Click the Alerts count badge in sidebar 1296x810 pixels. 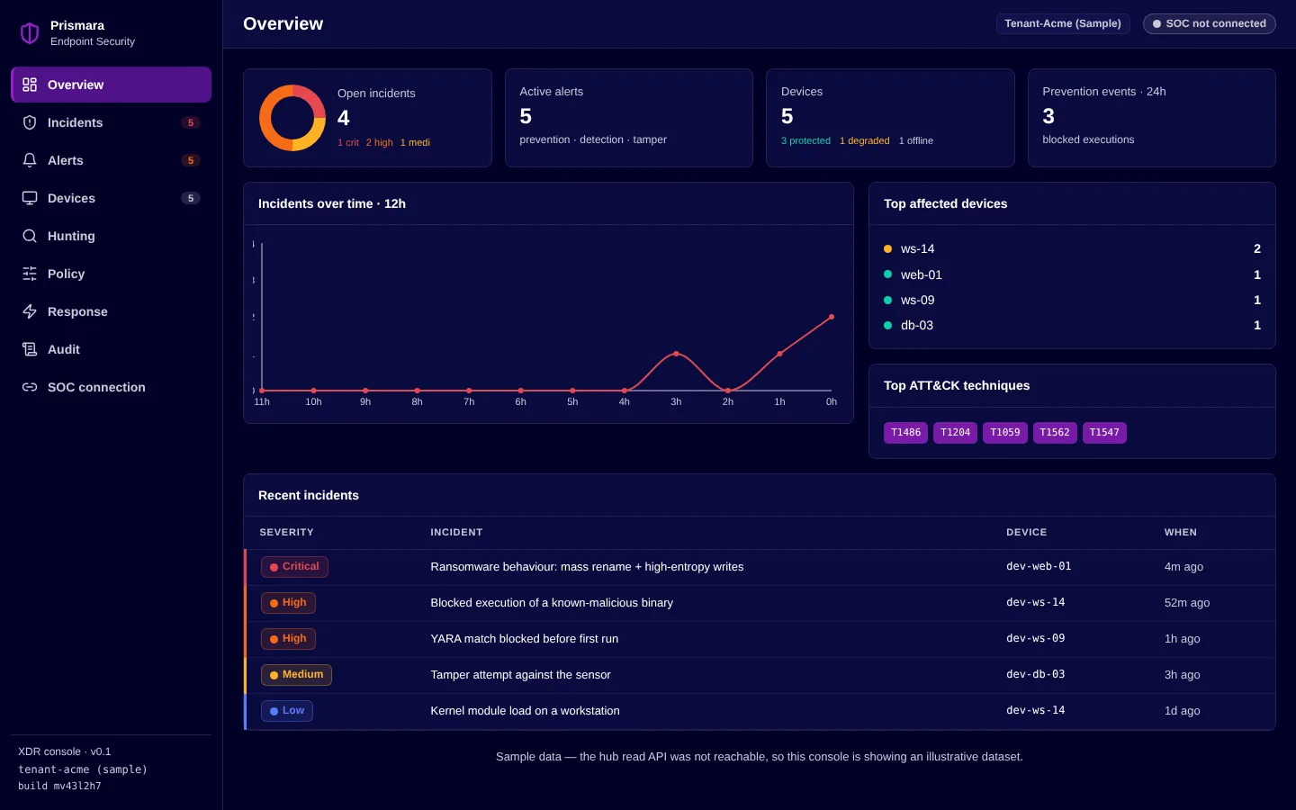click(191, 160)
